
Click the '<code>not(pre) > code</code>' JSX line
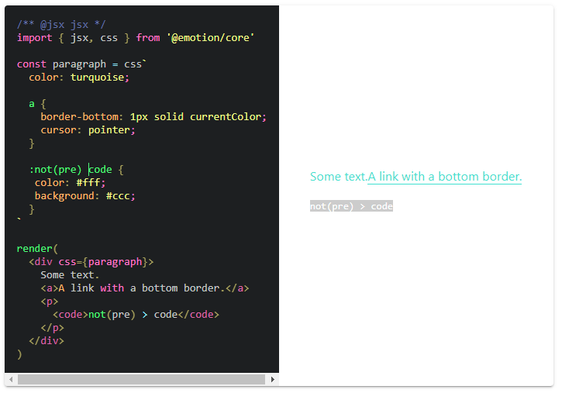(x=136, y=315)
